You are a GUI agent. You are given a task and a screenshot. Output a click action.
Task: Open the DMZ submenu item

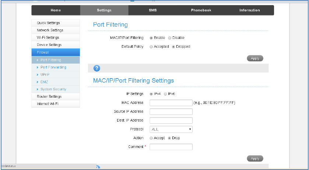click(56, 82)
